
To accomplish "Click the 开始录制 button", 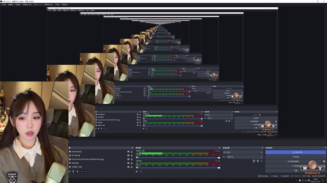I will click(296, 157).
